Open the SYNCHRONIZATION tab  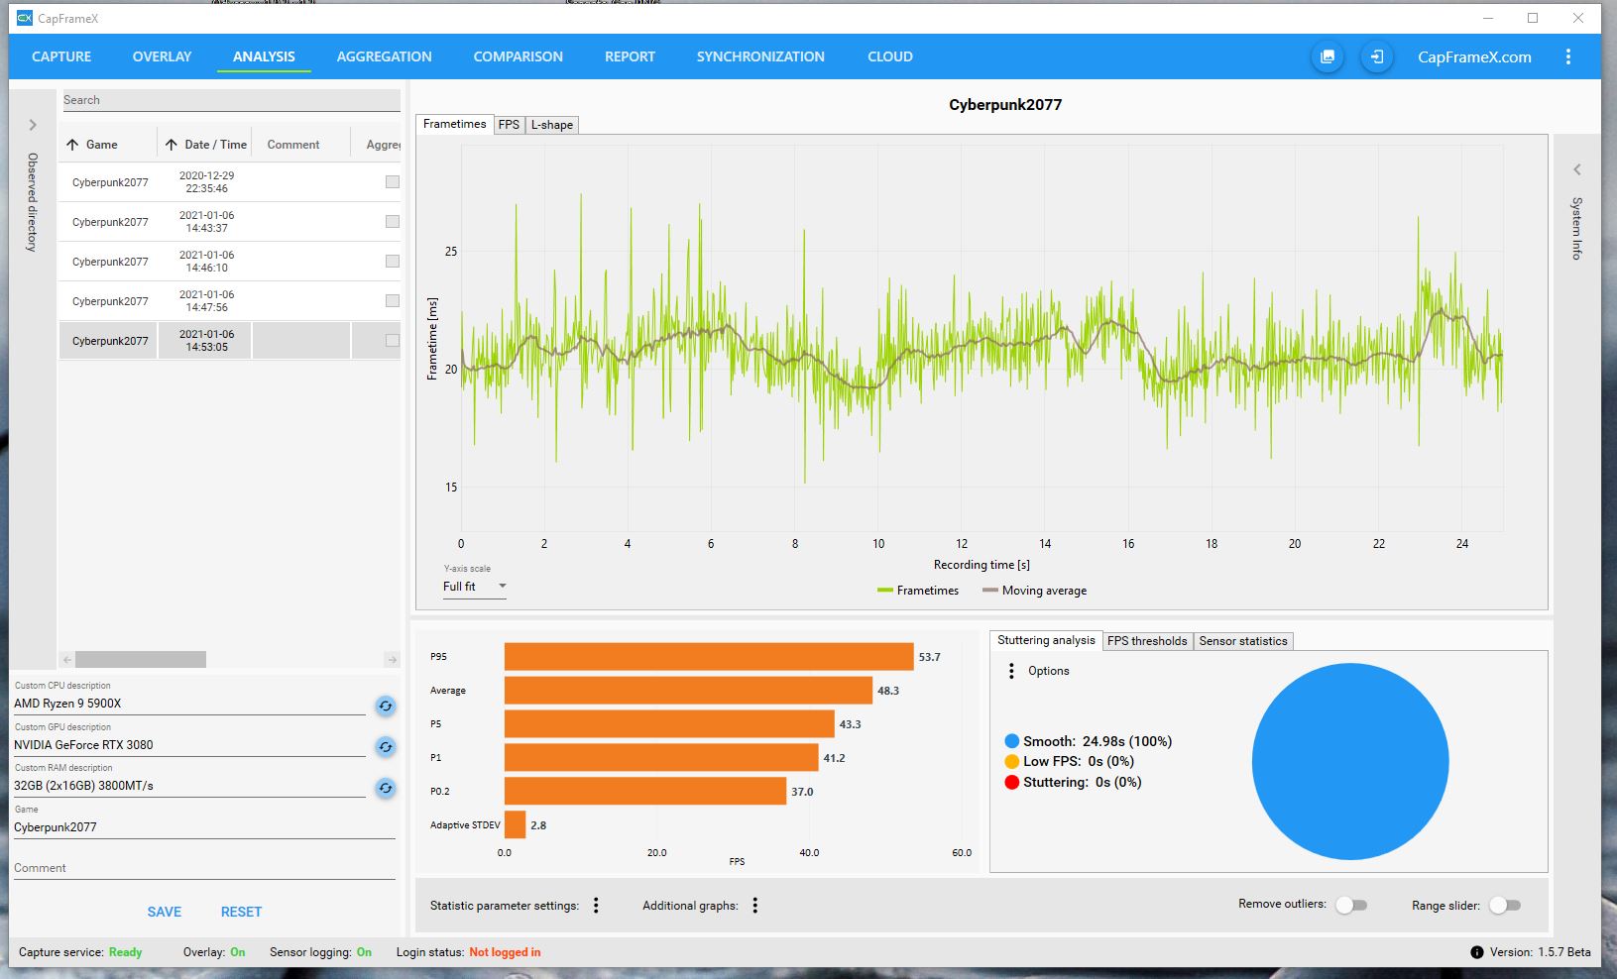pyautogui.click(x=760, y=56)
